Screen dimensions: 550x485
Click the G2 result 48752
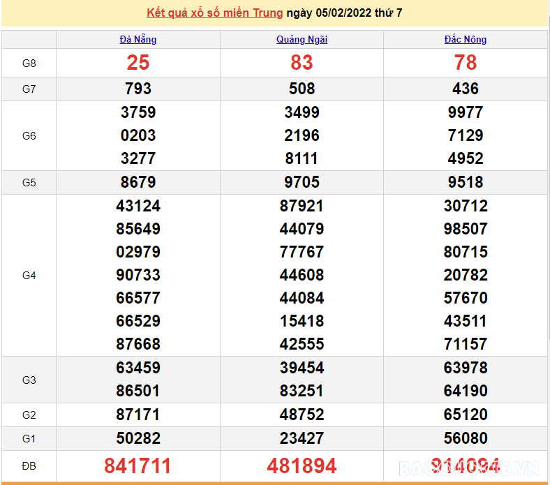(x=302, y=415)
